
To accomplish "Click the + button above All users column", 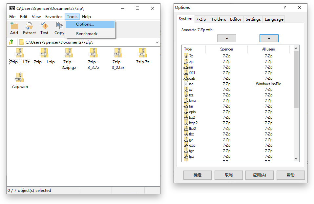I will point(269,38).
